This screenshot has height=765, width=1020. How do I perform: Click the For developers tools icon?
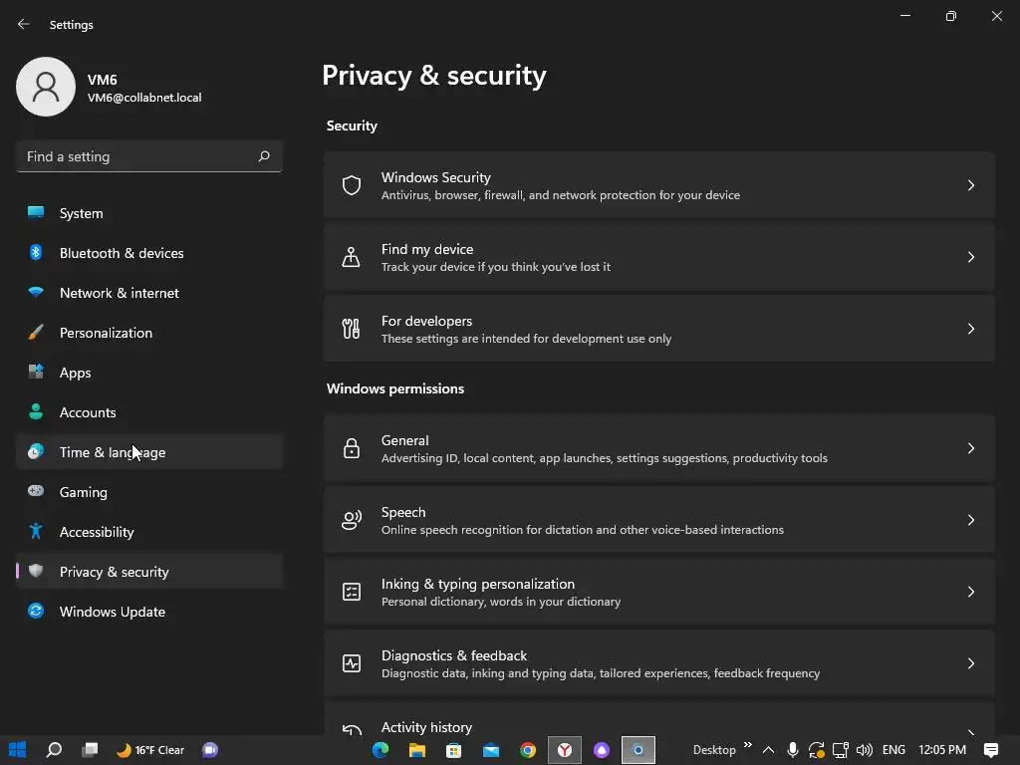click(x=351, y=329)
